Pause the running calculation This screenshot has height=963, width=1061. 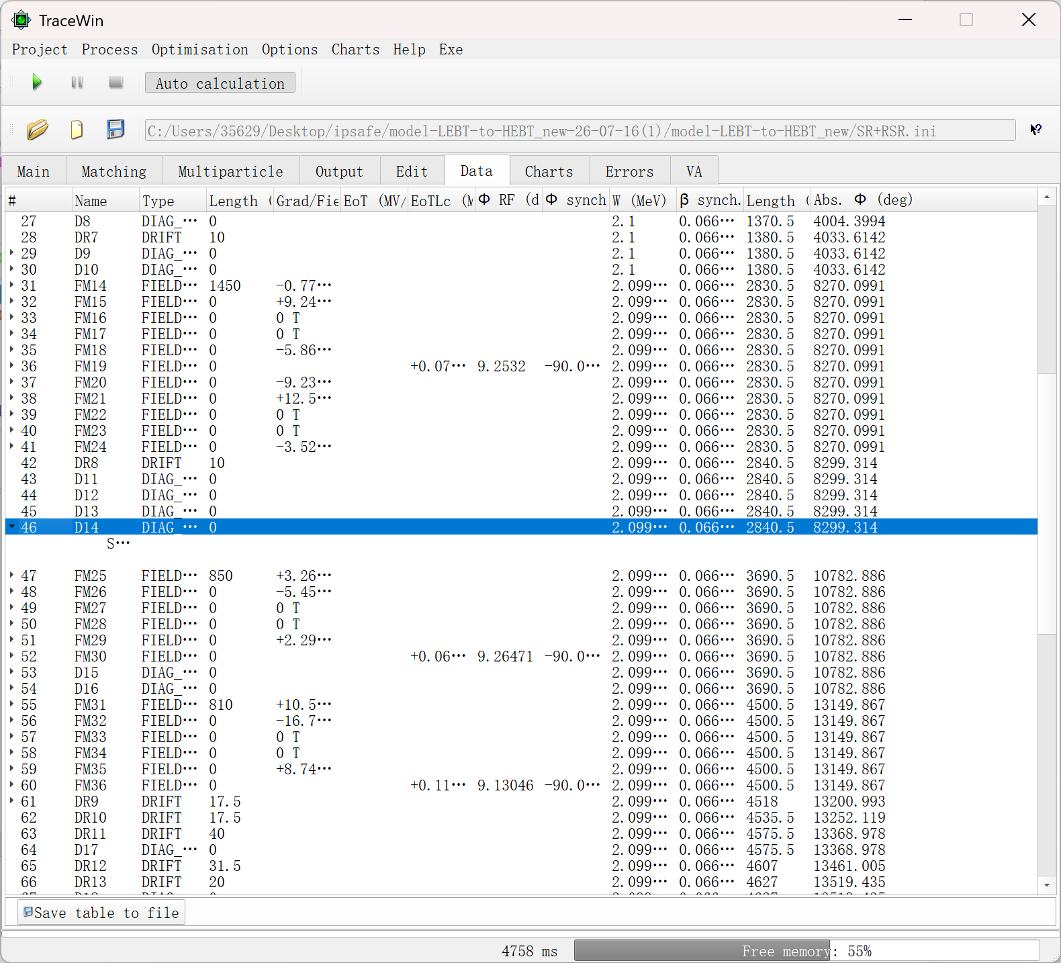[77, 83]
